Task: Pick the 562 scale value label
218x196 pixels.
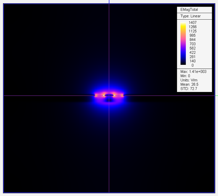Action: tap(192, 48)
